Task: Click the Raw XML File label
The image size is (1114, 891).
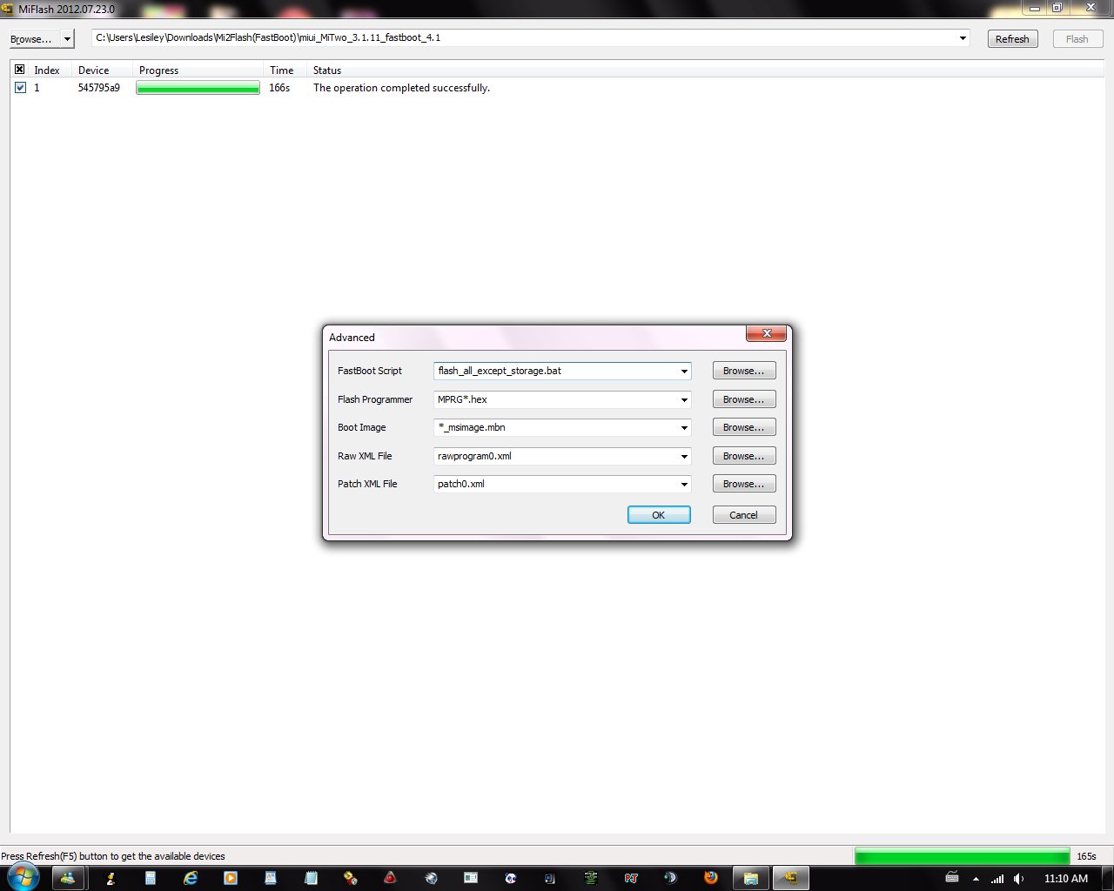Action: tap(365, 456)
